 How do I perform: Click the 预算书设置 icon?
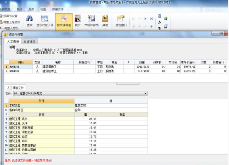pos(2,16)
